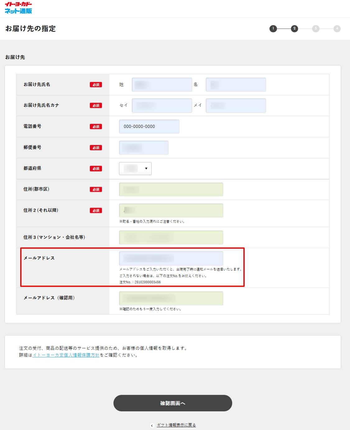Click the 住所2(それ以降) address field
350x430 pixels.
pyautogui.click(x=171, y=210)
